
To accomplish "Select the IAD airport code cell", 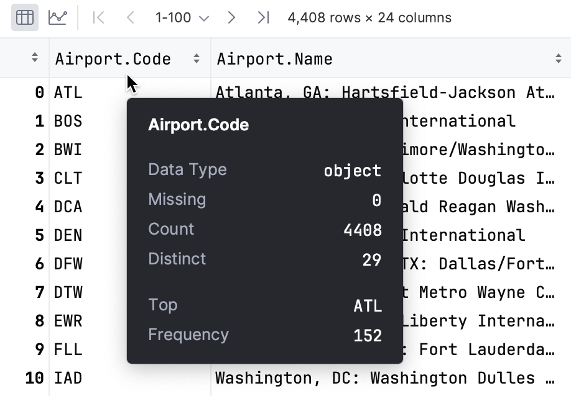I will (x=68, y=378).
